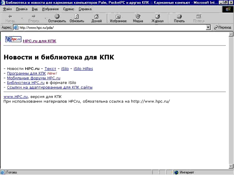Open Библиотека HPC.ru link
The height and width of the screenshot is (175, 234).
click(26, 83)
